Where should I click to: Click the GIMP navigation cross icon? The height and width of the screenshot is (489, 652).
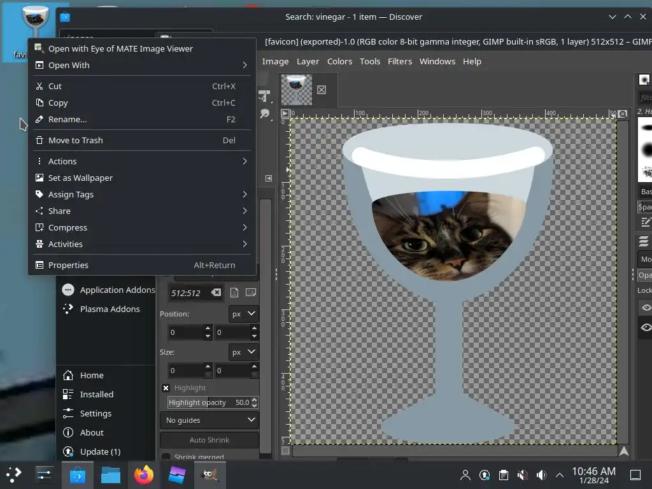point(624,451)
